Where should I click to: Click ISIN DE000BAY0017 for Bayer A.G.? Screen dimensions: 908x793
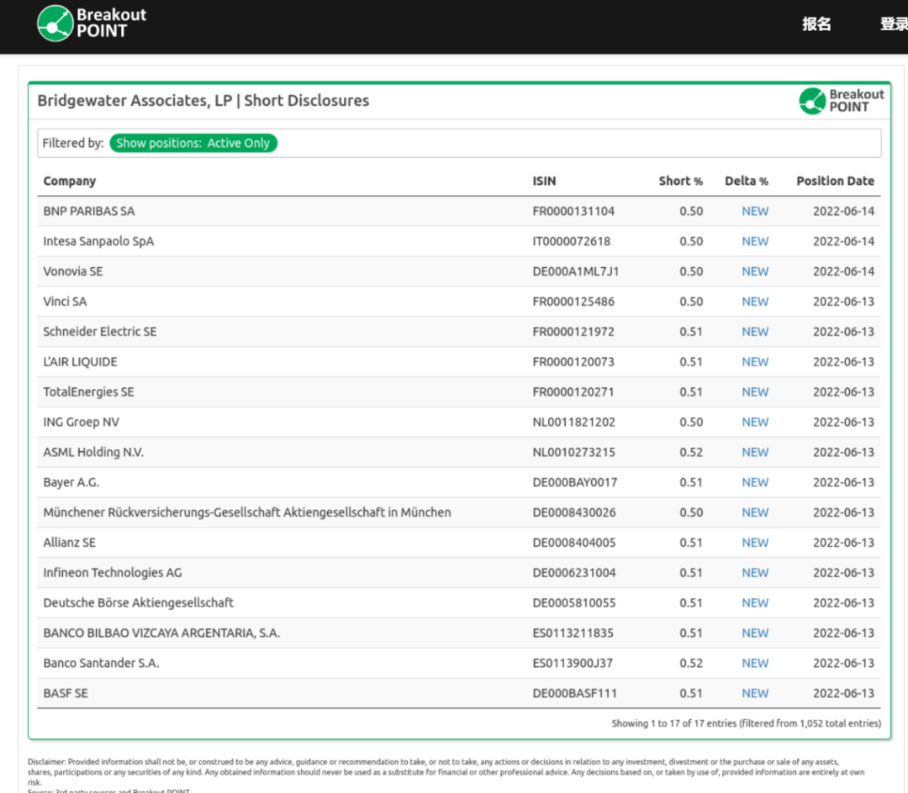pos(574,482)
